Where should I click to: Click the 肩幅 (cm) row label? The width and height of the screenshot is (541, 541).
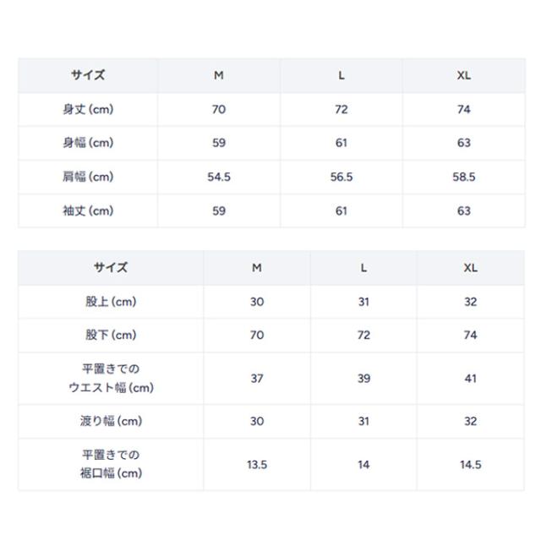pyautogui.click(x=88, y=177)
